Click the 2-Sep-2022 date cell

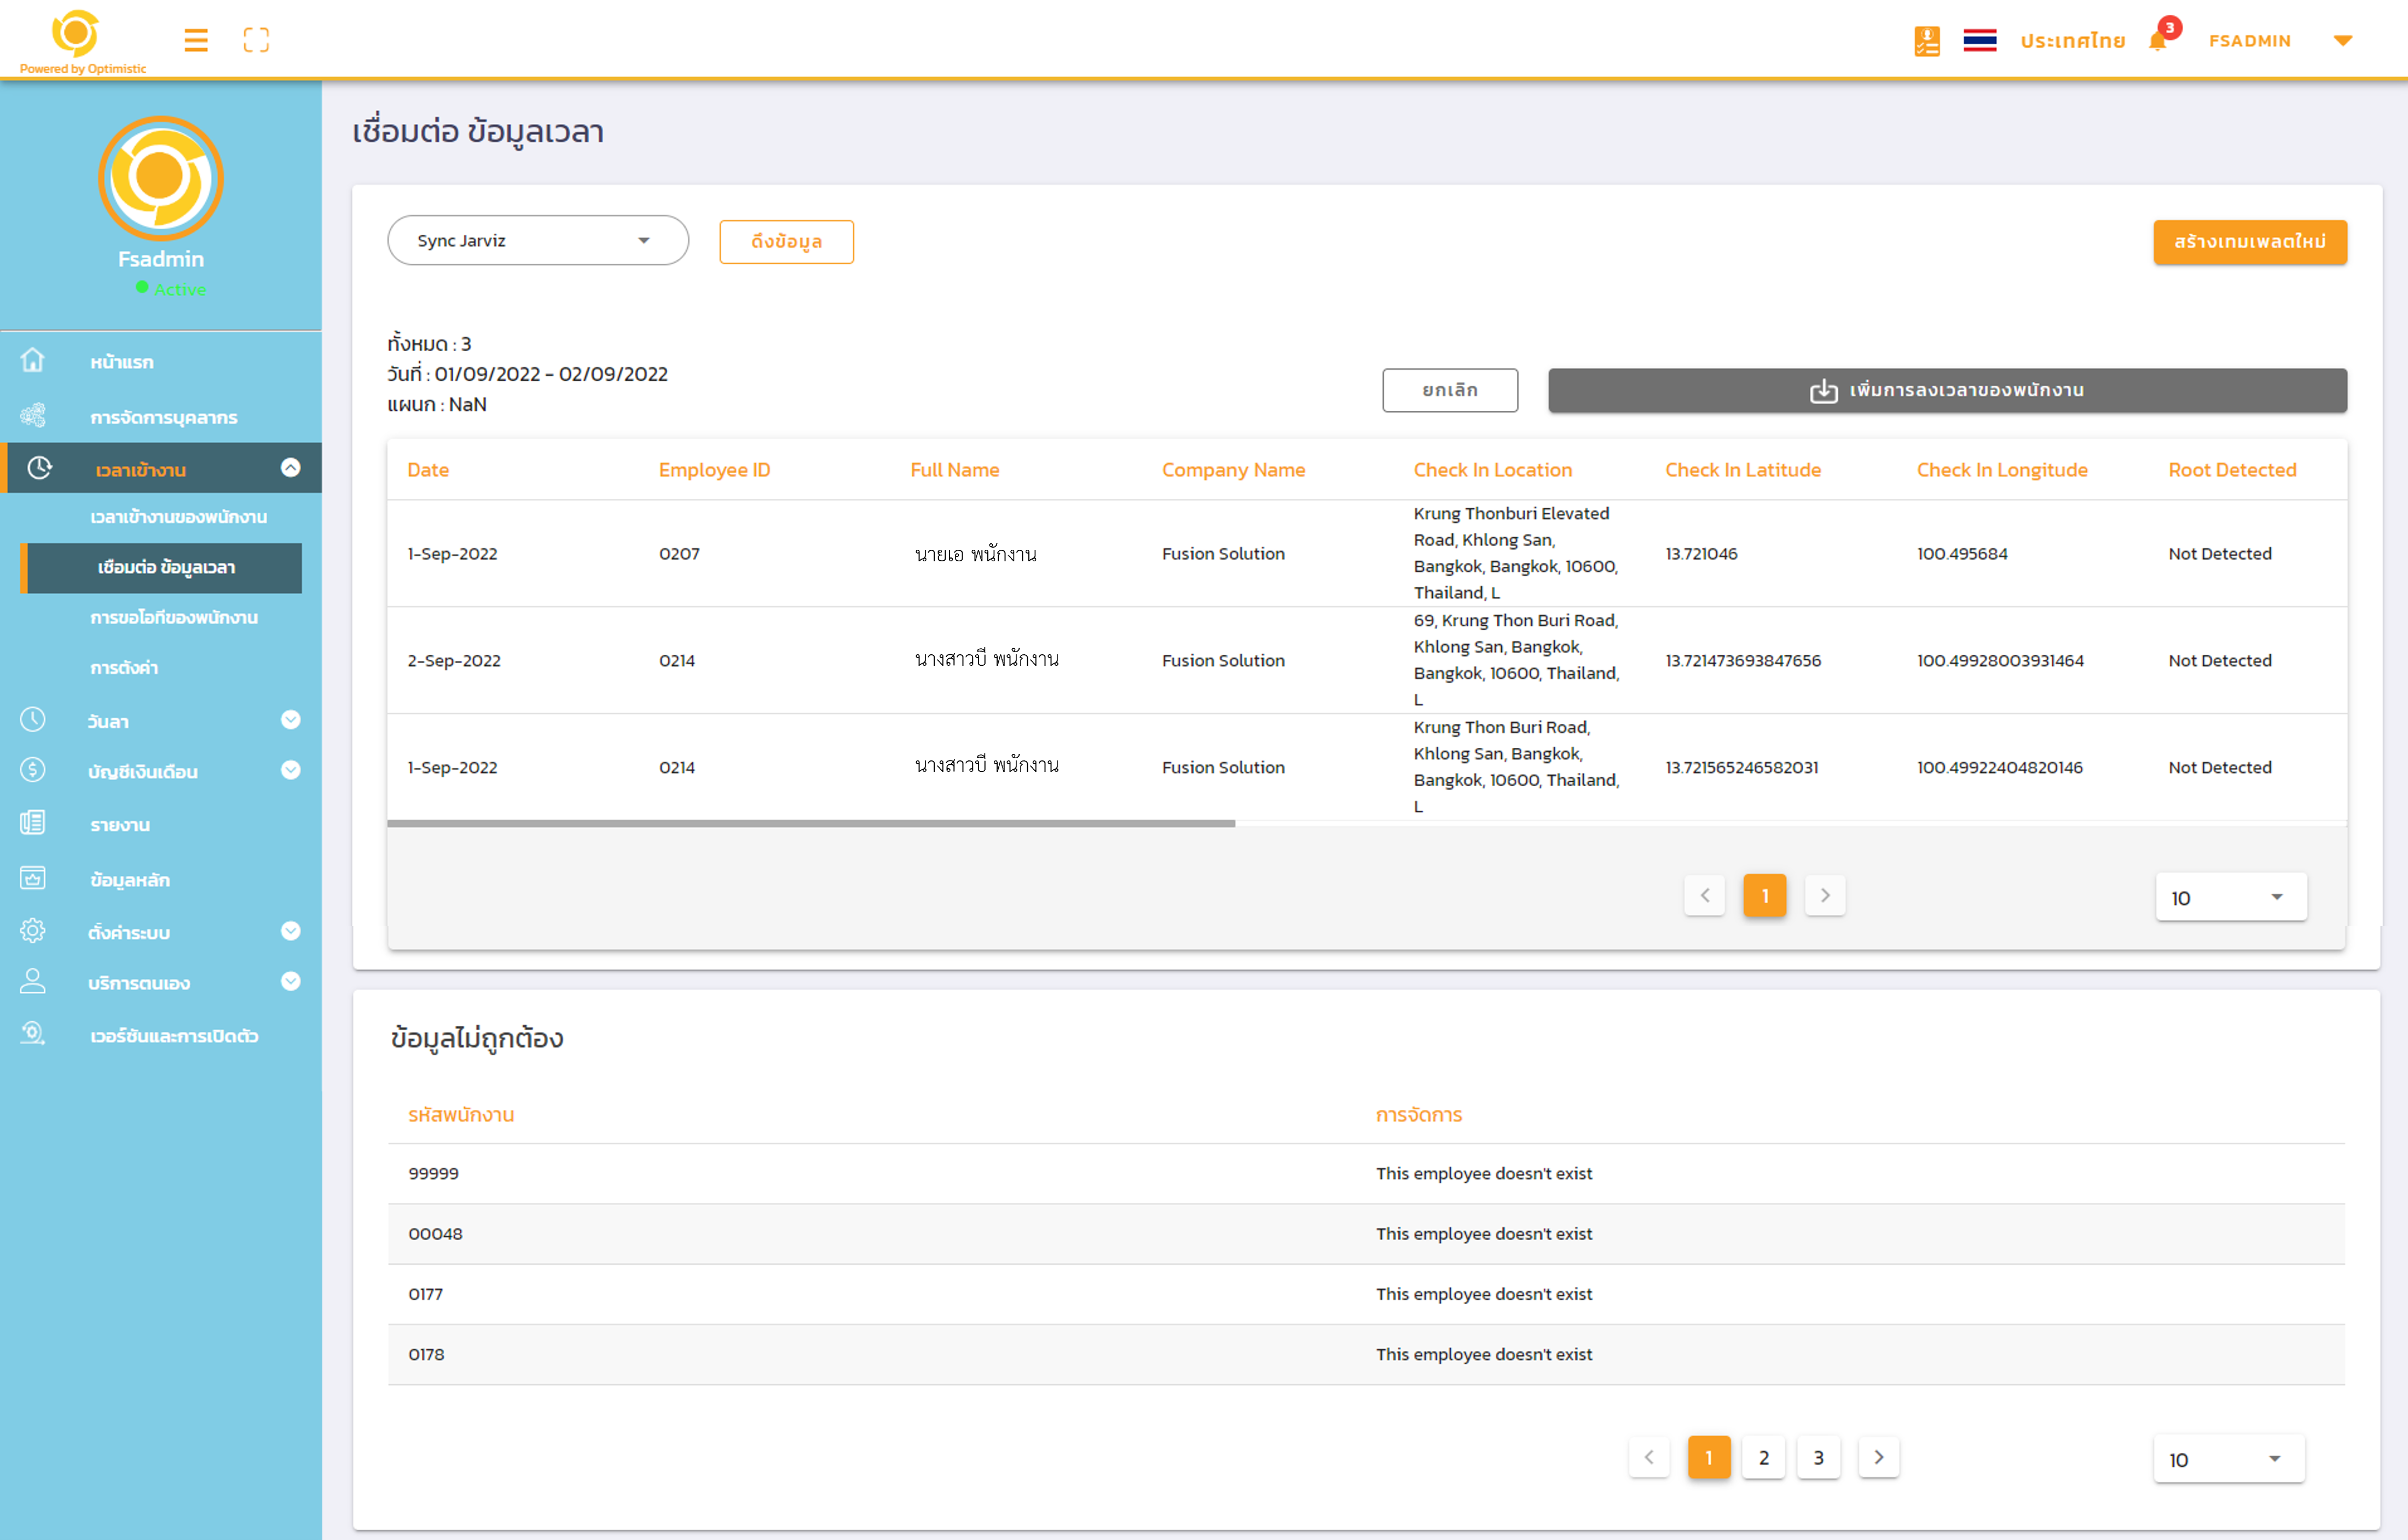point(454,661)
